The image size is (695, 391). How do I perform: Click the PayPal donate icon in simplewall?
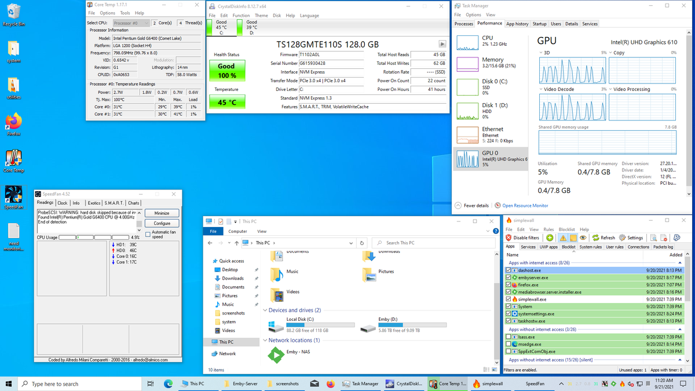coord(676,237)
